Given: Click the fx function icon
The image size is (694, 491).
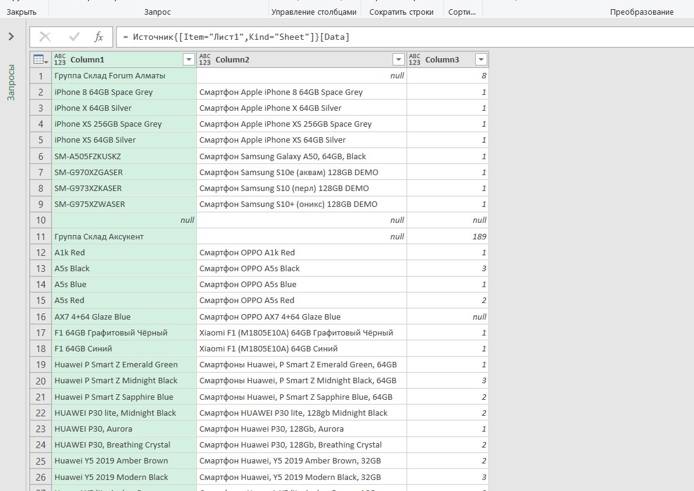Looking at the screenshot, I should (x=98, y=37).
